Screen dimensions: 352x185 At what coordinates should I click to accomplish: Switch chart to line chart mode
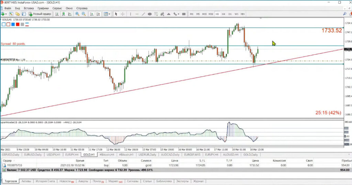pos(70,14)
